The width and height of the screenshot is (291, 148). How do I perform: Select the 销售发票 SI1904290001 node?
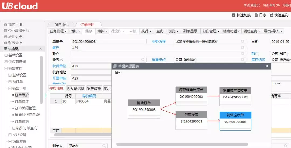(191, 121)
